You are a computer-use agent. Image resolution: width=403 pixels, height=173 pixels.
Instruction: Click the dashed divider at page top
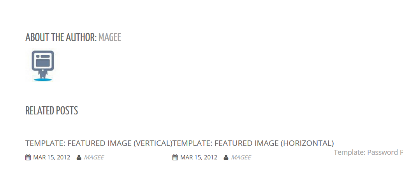pyautogui.click(x=214, y=1)
